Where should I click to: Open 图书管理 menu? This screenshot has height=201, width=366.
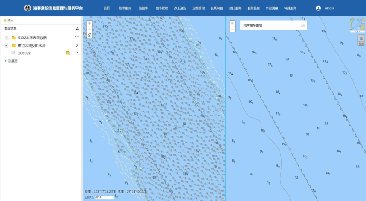[162, 8]
